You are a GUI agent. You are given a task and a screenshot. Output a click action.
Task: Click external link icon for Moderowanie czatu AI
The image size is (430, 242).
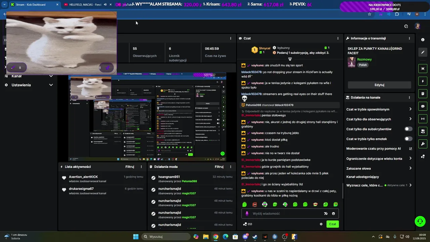pyautogui.click(x=411, y=149)
